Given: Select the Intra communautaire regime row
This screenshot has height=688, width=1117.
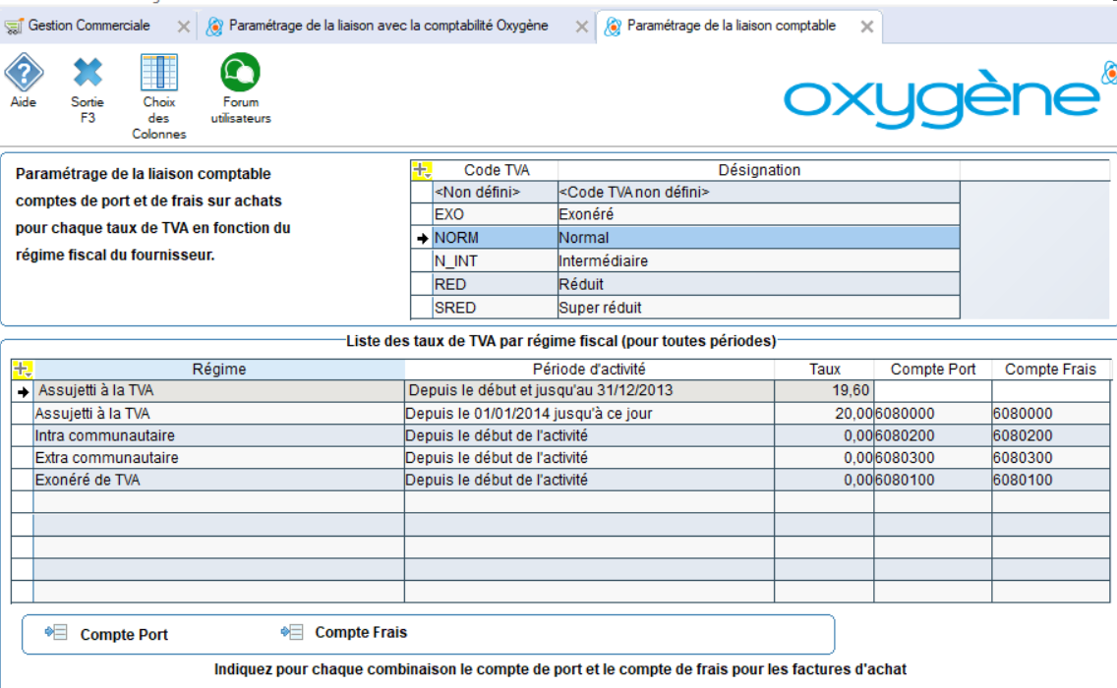Looking at the screenshot, I should pyautogui.click(x=560, y=435).
